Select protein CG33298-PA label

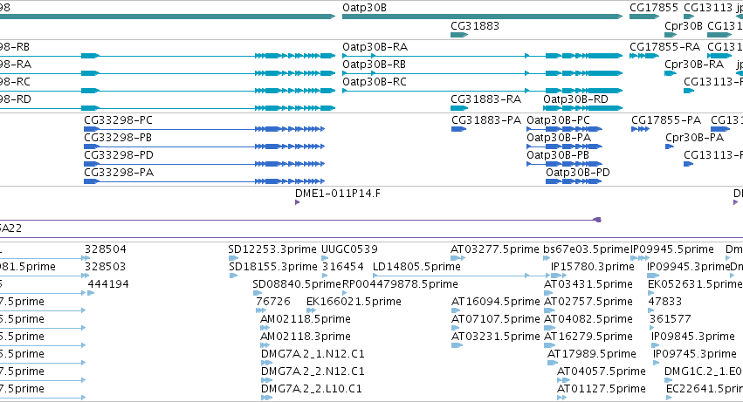point(119,173)
